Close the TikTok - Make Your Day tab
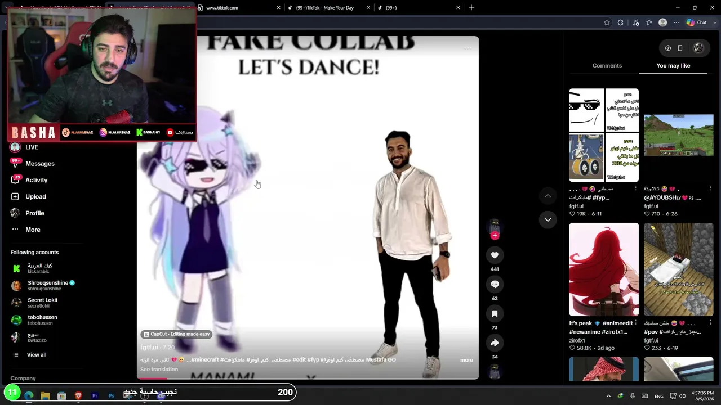 [x=368, y=8]
